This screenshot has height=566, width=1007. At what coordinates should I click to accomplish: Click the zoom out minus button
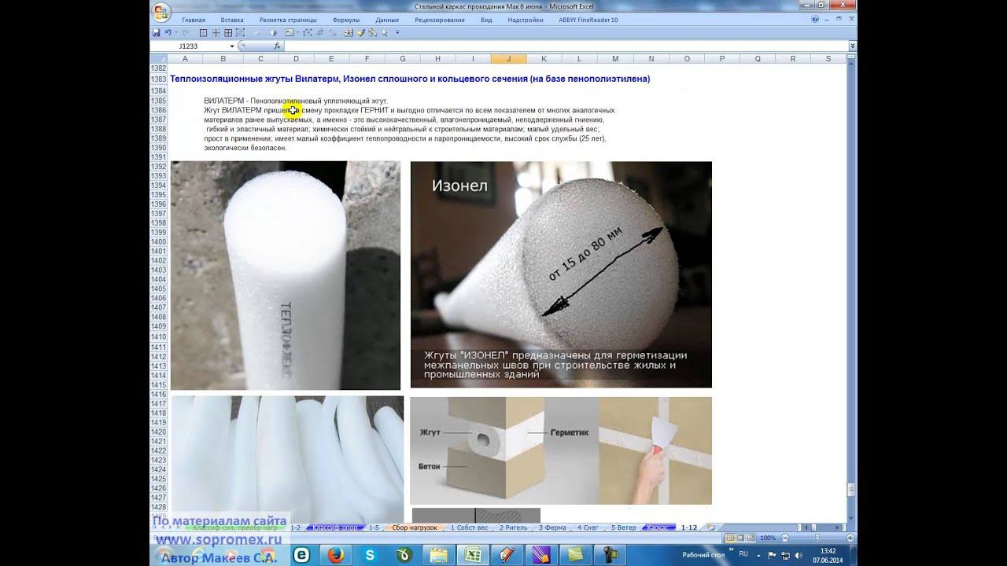784,538
